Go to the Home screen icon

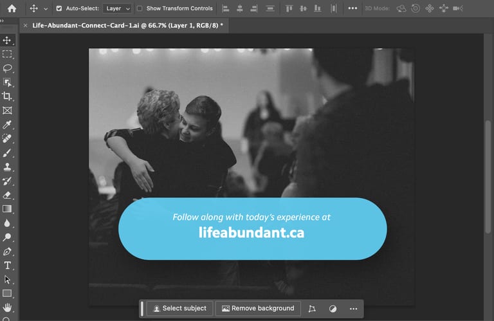coord(12,8)
